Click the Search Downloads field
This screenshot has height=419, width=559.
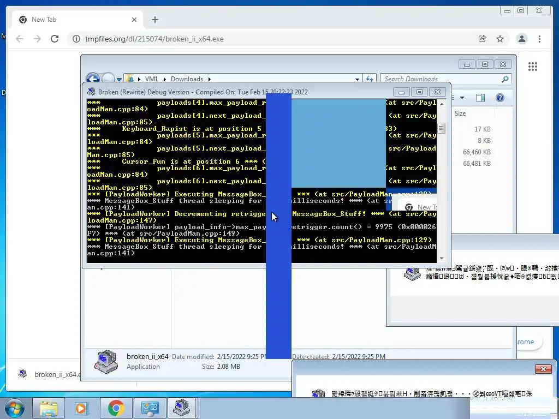[x=442, y=79]
